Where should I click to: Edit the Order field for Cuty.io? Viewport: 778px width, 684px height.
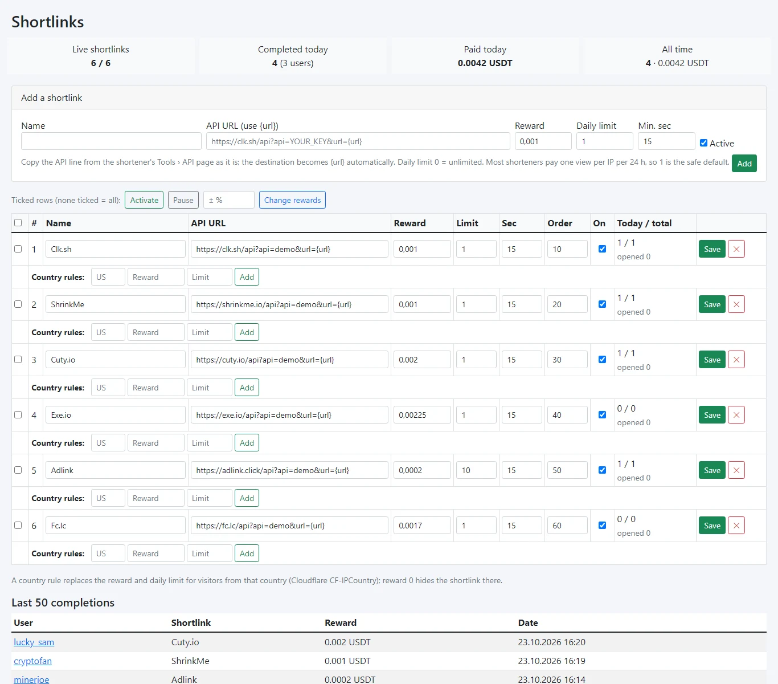coord(567,360)
